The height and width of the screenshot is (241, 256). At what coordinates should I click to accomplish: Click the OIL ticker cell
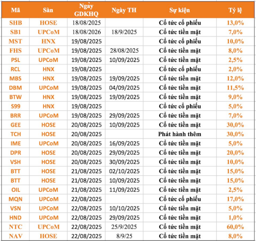pos(15,190)
